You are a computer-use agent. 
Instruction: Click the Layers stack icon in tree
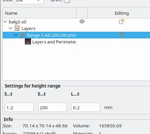click(17, 28)
